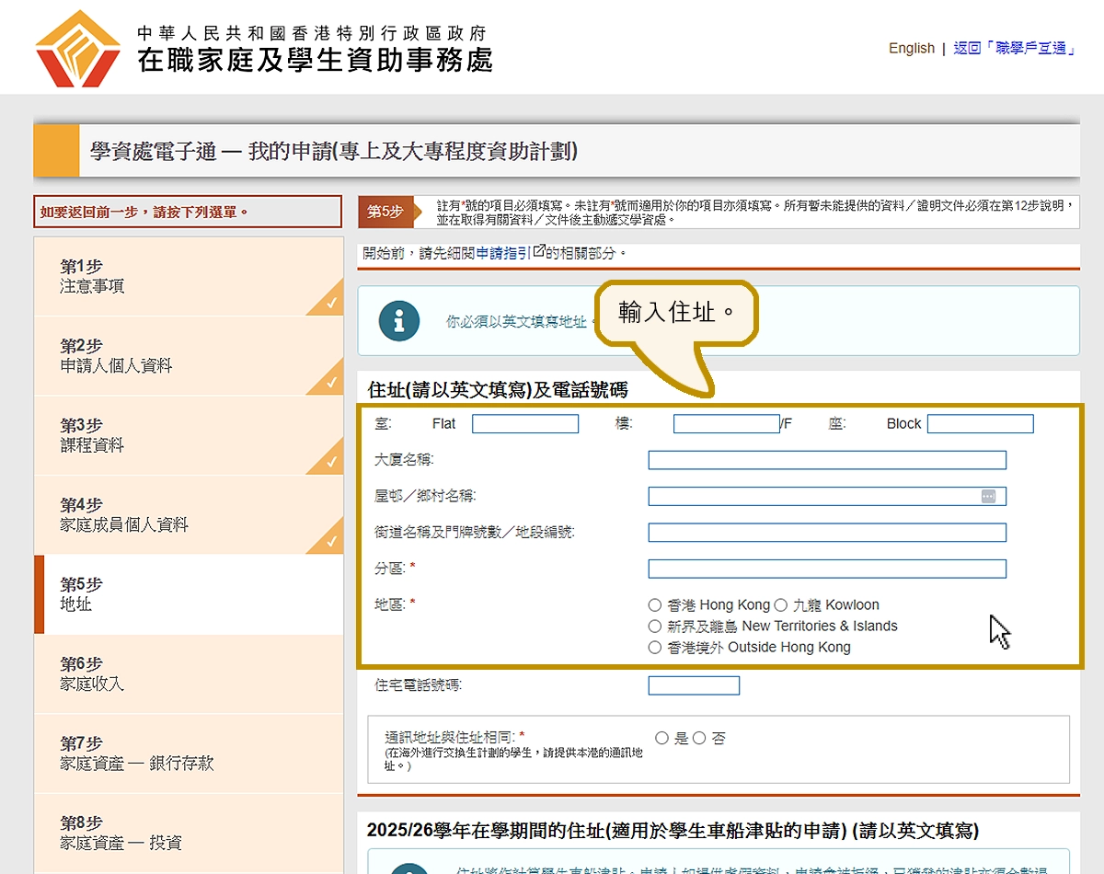Select the 九龍 Kowloon region option
Screen dimensions: 1104x874
click(x=781, y=605)
